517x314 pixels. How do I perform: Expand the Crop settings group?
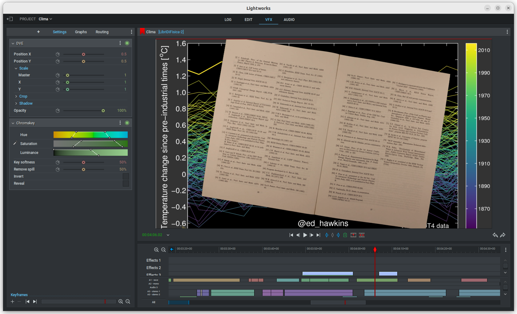coord(16,96)
